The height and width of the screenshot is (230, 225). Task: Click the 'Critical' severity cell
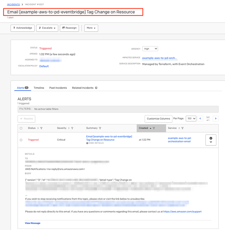[61, 140]
